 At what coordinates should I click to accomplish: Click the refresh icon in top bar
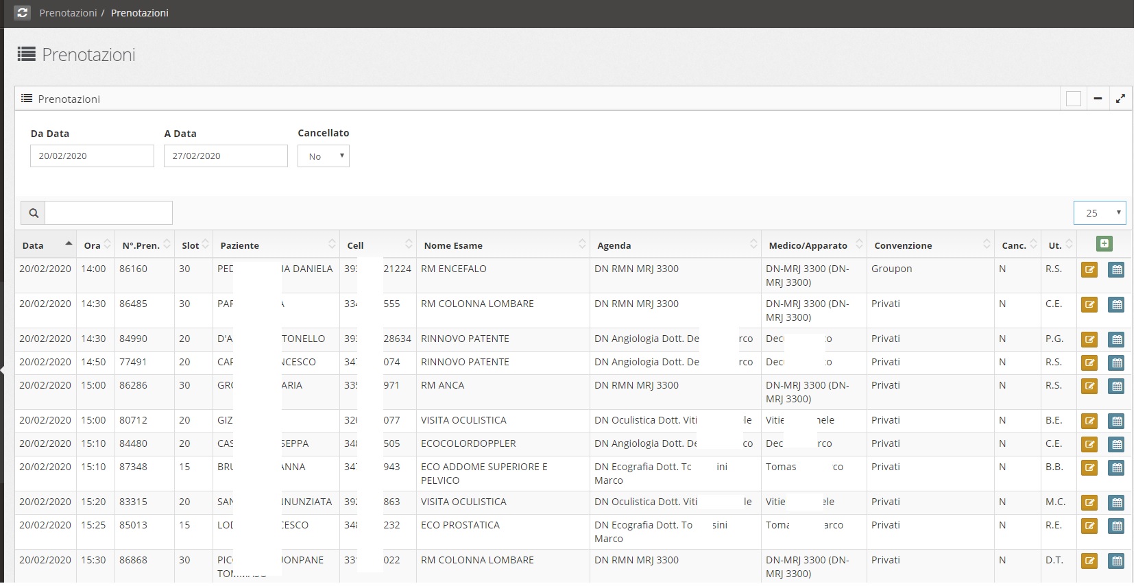point(23,13)
